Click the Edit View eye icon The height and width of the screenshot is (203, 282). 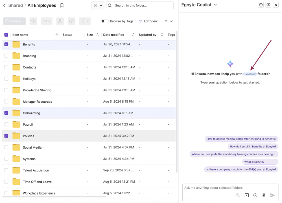[141, 21]
